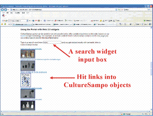Open first result link above bottles thumbnail
This screenshot has height=116, width=153.
31,49
